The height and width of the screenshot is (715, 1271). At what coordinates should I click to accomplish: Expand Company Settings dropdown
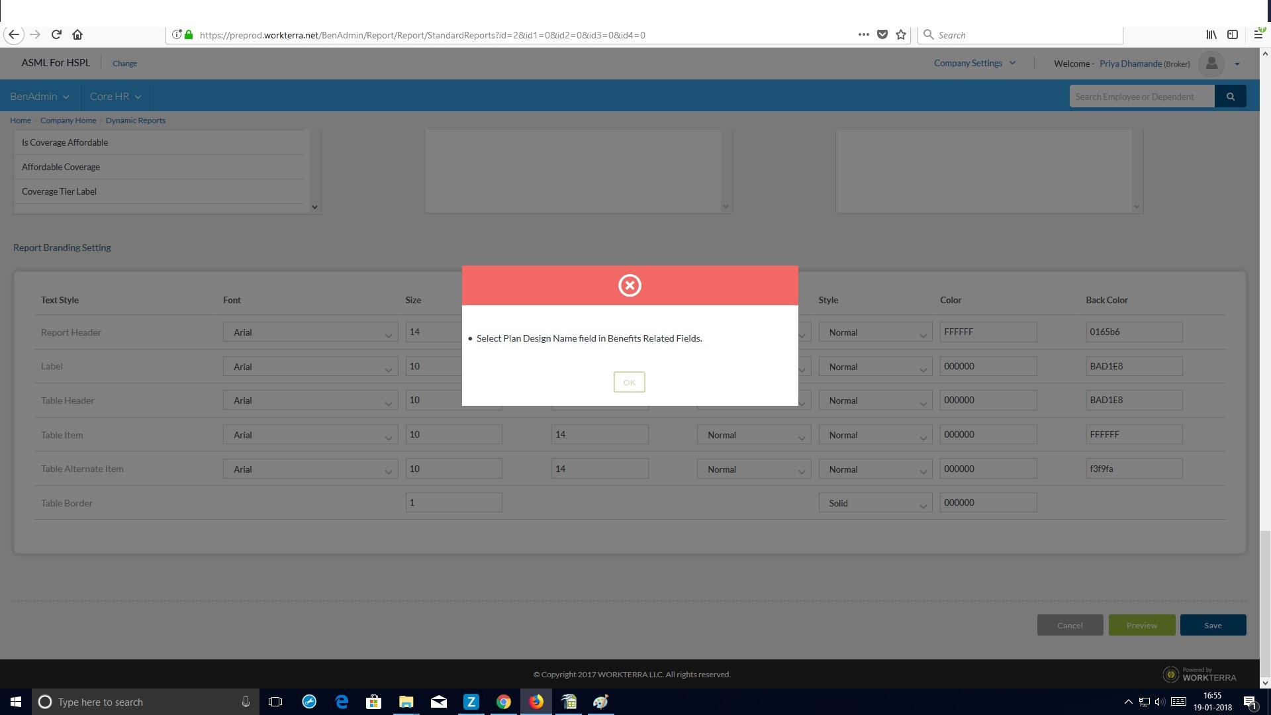click(x=974, y=64)
